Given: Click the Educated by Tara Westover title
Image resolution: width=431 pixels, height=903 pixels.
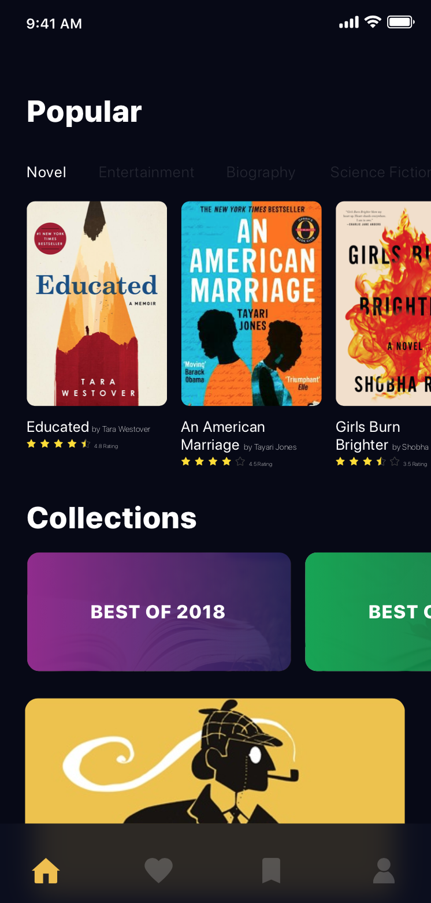Looking at the screenshot, I should pos(88,427).
